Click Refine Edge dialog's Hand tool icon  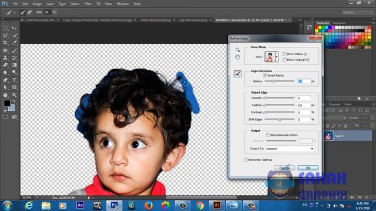[x=237, y=57]
